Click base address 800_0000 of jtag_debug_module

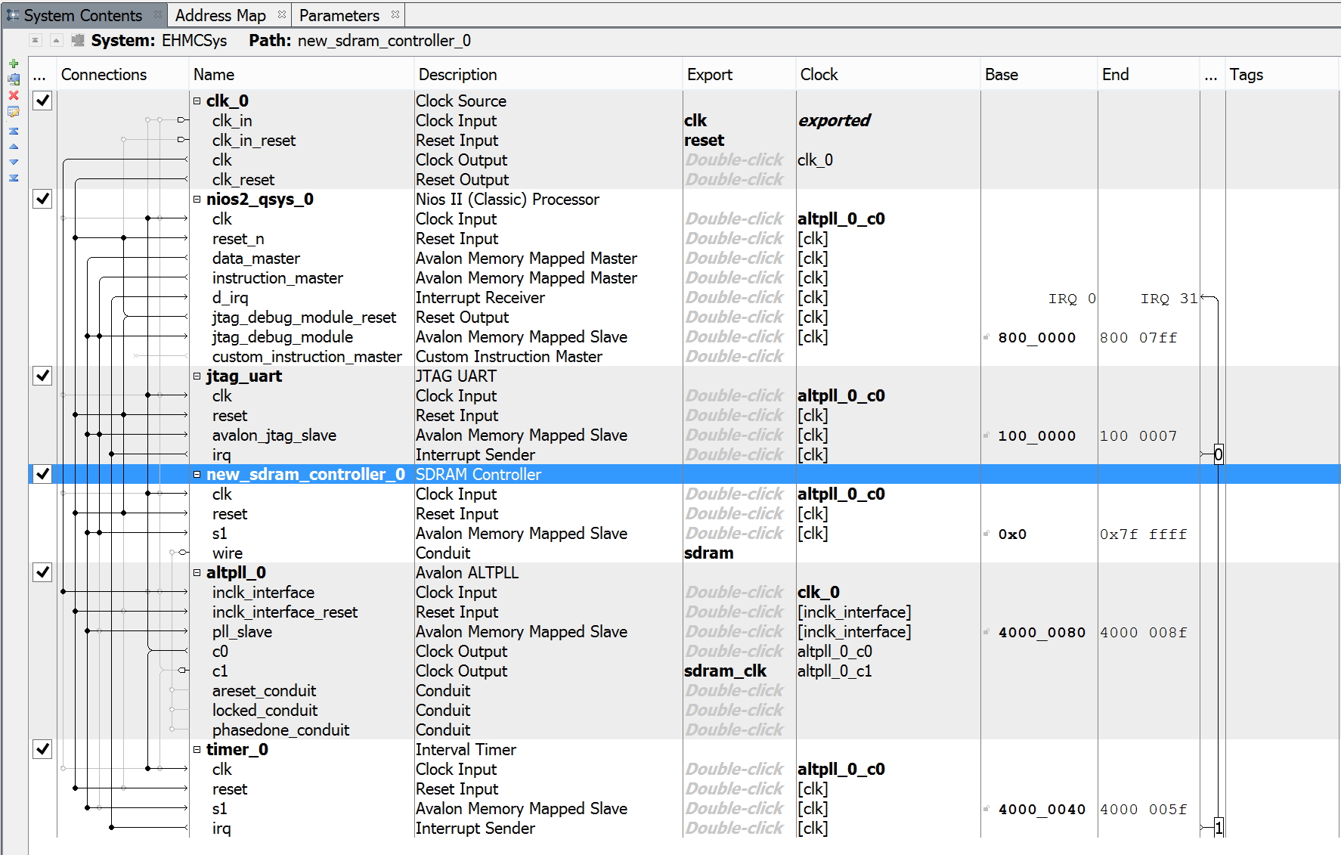pyautogui.click(x=1037, y=337)
